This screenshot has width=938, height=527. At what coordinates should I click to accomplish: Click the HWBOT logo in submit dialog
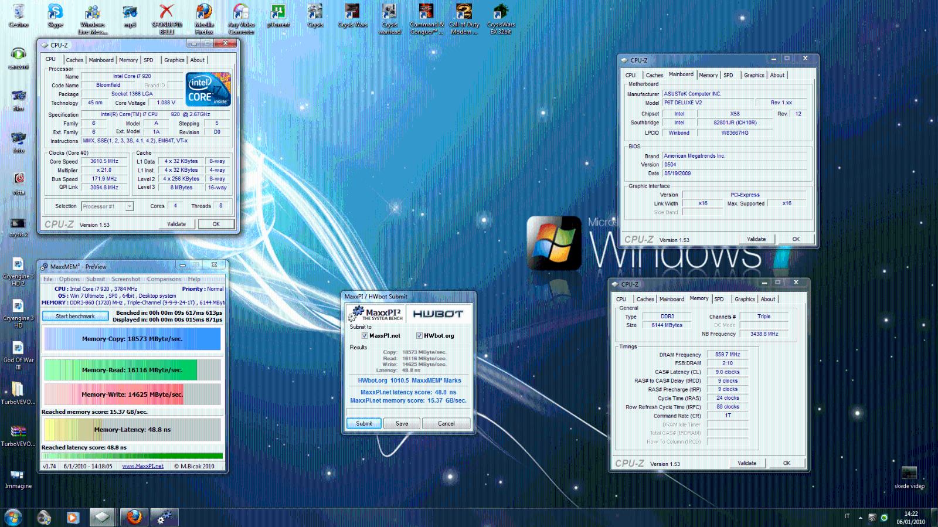(438, 314)
